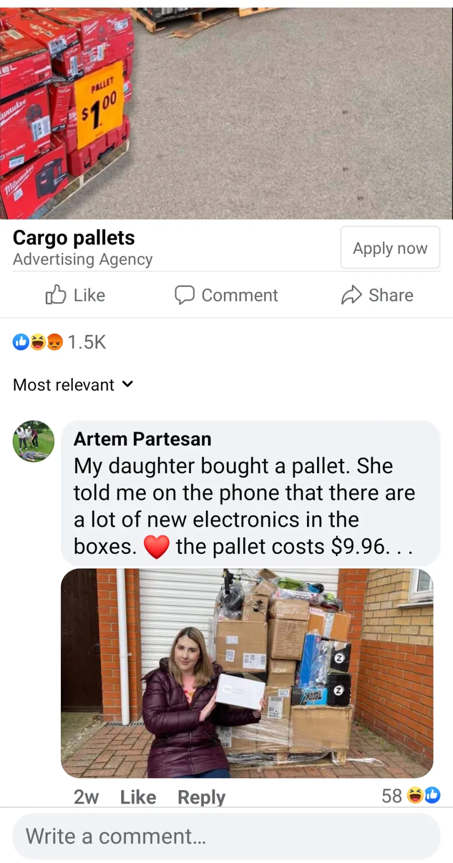Tap the thumbs-up Like icon on post
Image resolution: width=453 pixels, height=863 pixels.
[x=55, y=295]
